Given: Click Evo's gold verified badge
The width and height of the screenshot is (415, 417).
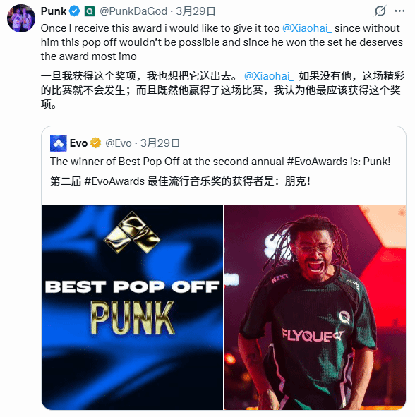Looking at the screenshot, I should pos(95,143).
